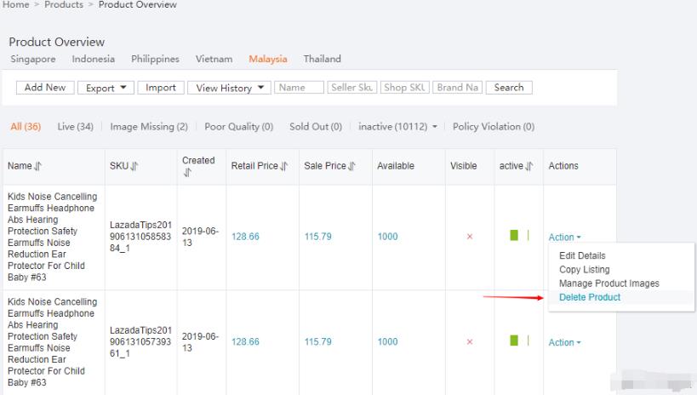This screenshot has width=697, height=395.
Task: Click the red X visible icon in first row
Action: point(469,237)
